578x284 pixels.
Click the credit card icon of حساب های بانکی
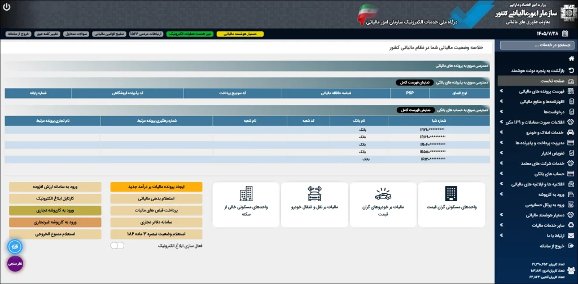tap(571, 173)
